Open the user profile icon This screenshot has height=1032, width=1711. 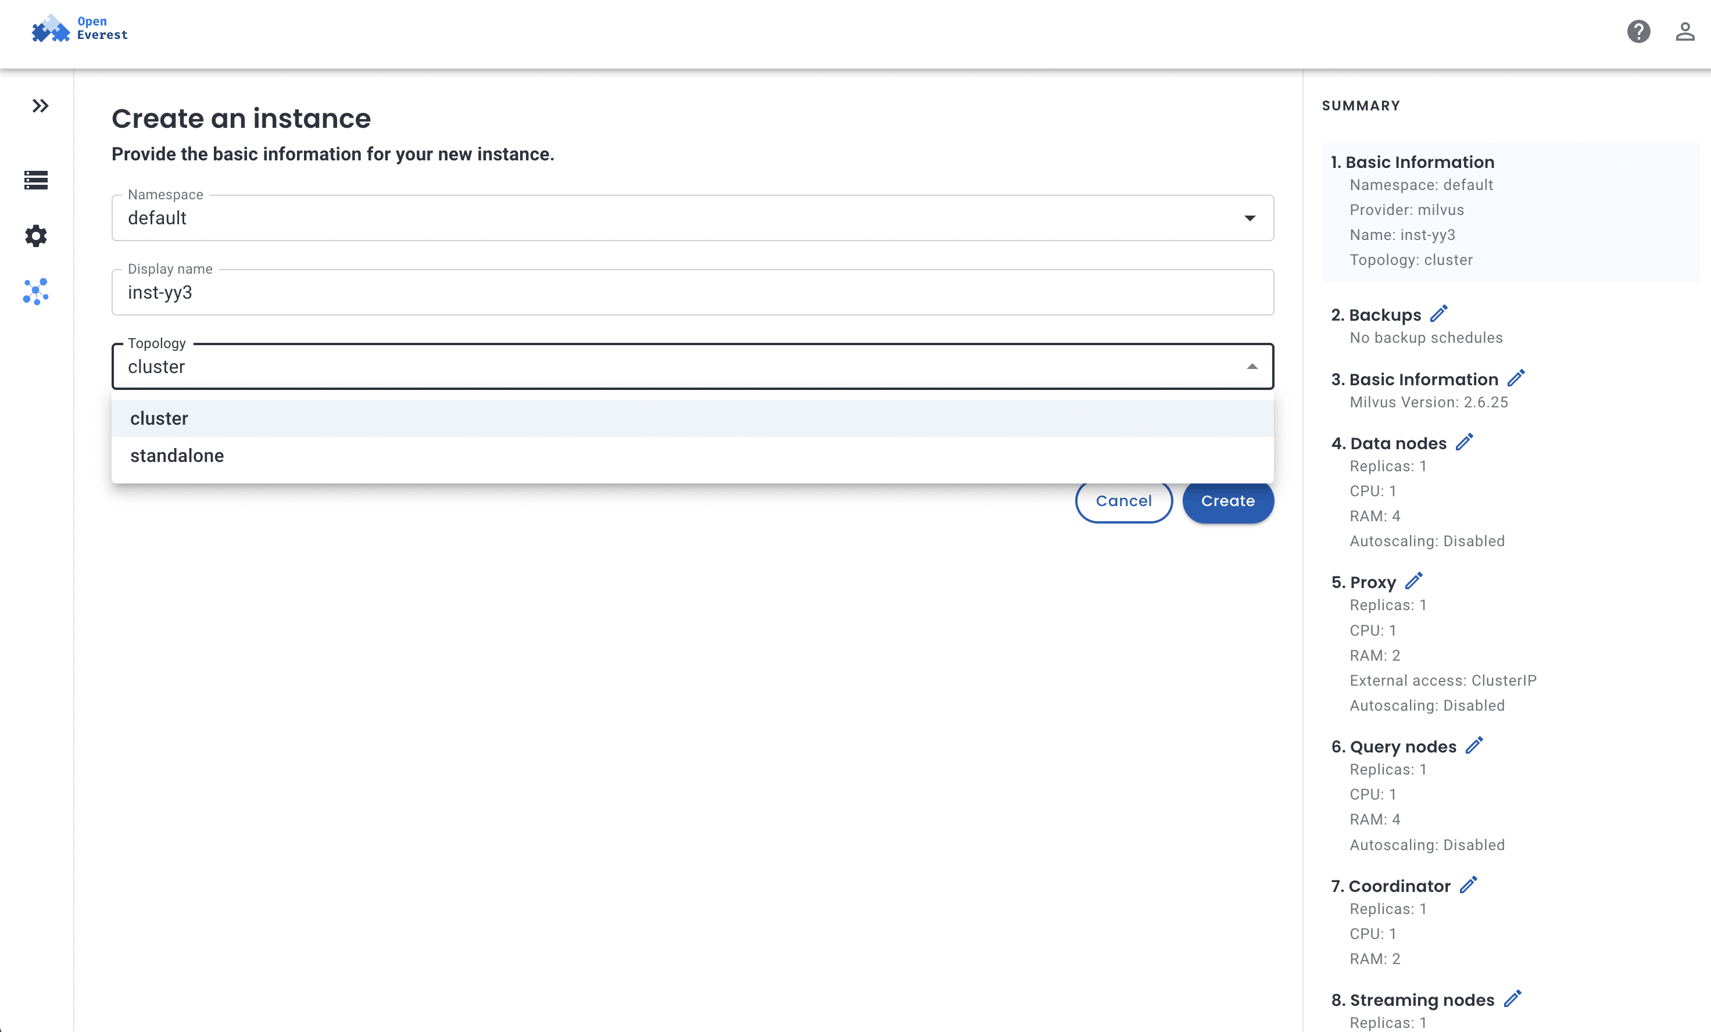[1685, 31]
